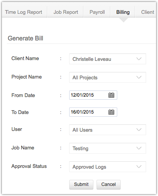Focus the From Date field with 12/01/2015
The image size is (158, 196).
pyautogui.click(x=93, y=95)
